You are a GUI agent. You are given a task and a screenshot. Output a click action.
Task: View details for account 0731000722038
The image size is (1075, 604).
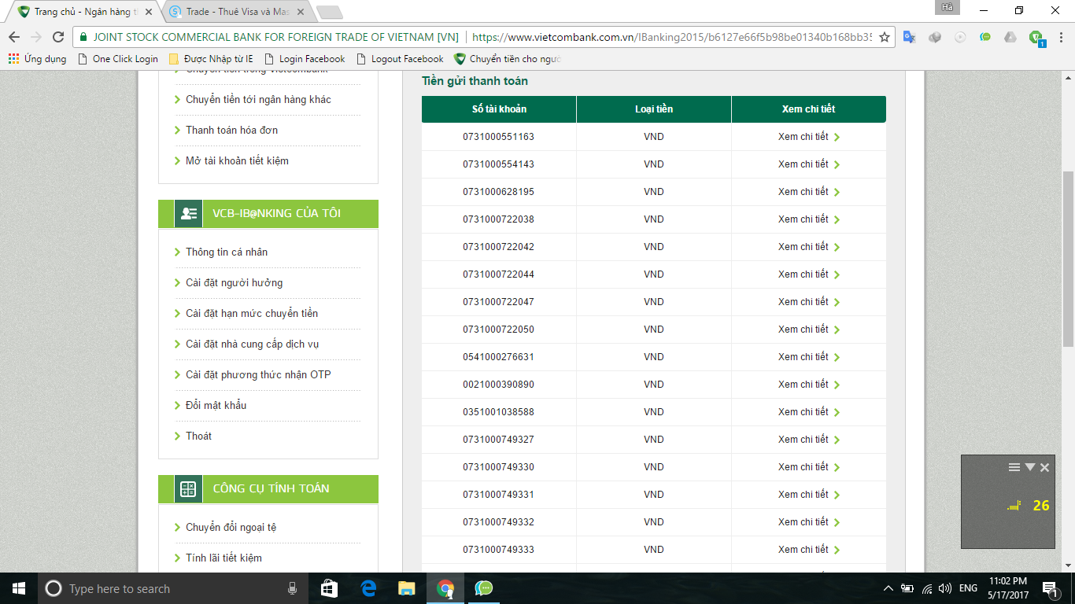tap(809, 219)
